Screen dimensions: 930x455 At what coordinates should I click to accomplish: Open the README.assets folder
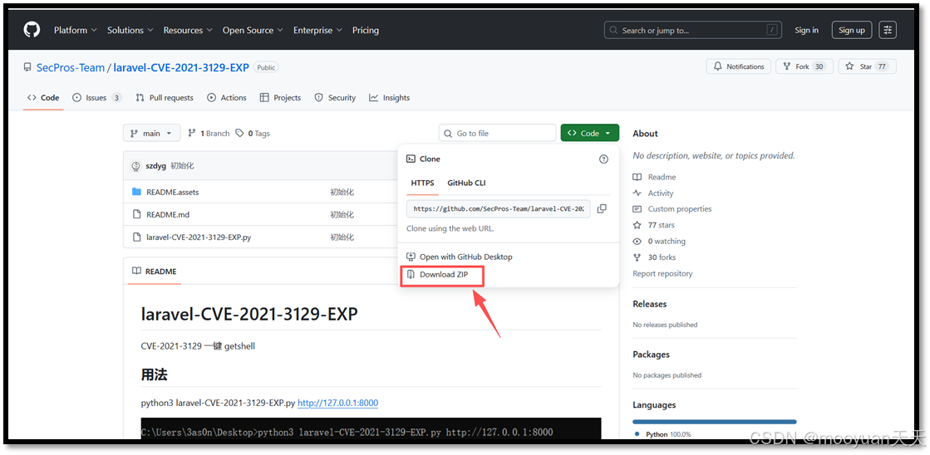173,192
